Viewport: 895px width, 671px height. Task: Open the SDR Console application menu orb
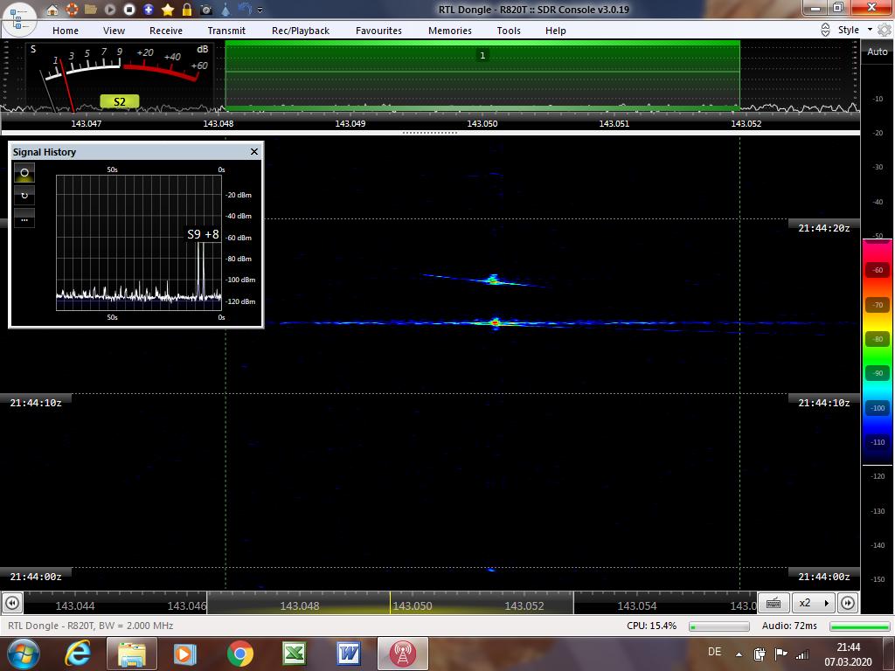(19, 18)
